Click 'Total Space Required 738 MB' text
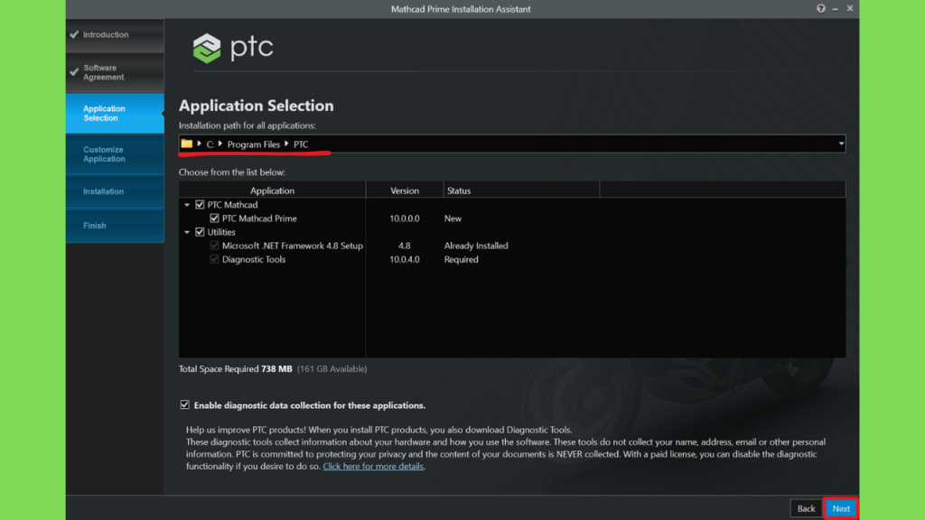Image resolution: width=925 pixels, height=520 pixels. (x=236, y=368)
